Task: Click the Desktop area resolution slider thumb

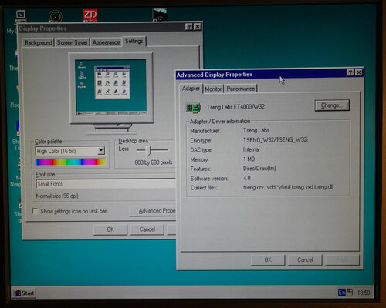Action: (x=148, y=150)
